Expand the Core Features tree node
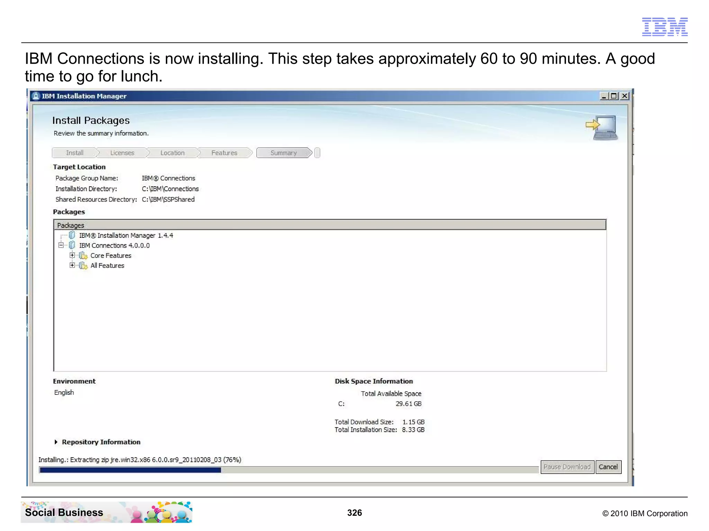Viewport: 709px width, 531px height. (x=72, y=255)
